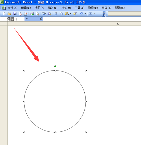
Task: Click the font name box in the formatting toolbar
Action: coord(124,14)
